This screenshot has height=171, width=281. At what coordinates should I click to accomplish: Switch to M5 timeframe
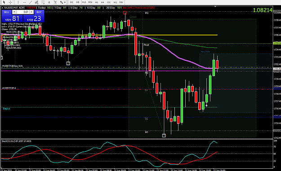tap(78, 2)
